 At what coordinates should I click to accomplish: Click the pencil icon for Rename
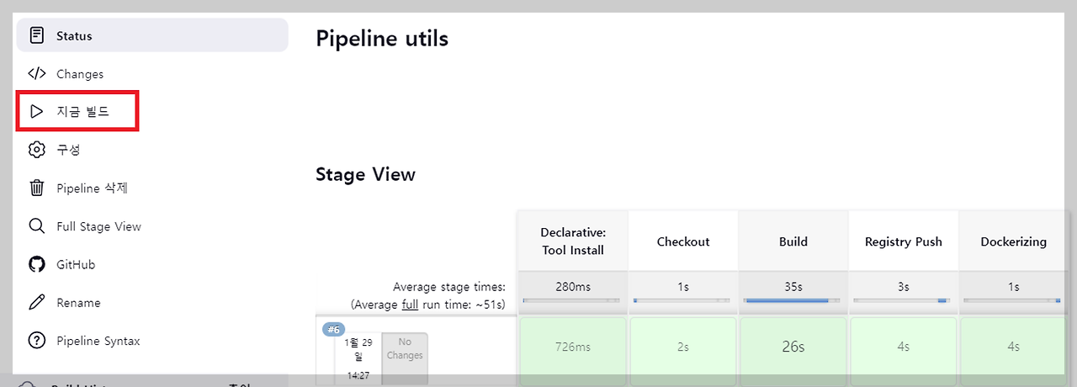click(x=36, y=302)
